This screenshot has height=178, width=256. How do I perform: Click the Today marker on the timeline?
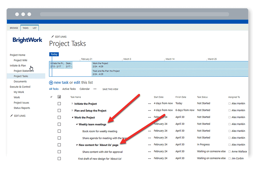[54, 54]
